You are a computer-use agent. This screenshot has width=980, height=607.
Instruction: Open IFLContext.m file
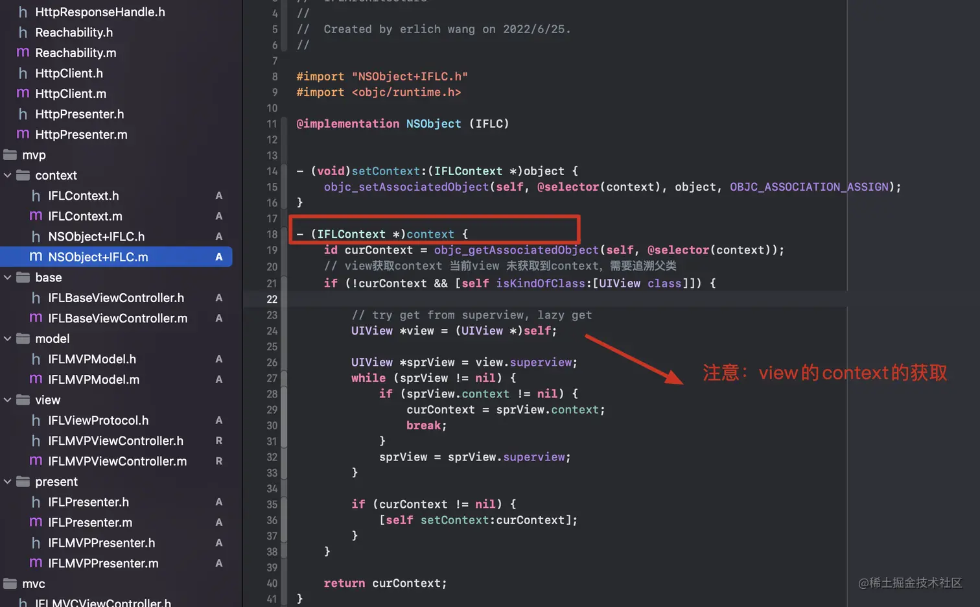(x=85, y=216)
